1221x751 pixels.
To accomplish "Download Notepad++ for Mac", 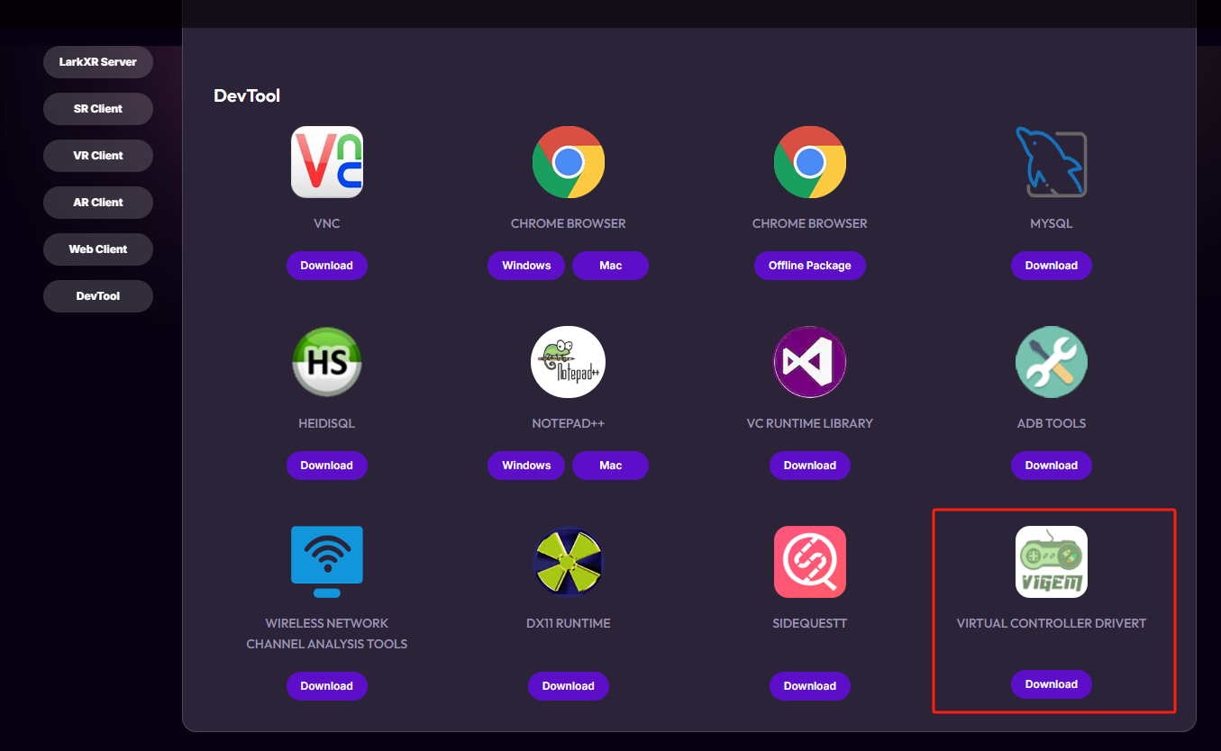I will (x=611, y=466).
